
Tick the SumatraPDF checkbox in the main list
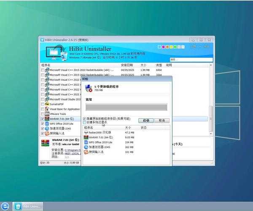(43, 103)
